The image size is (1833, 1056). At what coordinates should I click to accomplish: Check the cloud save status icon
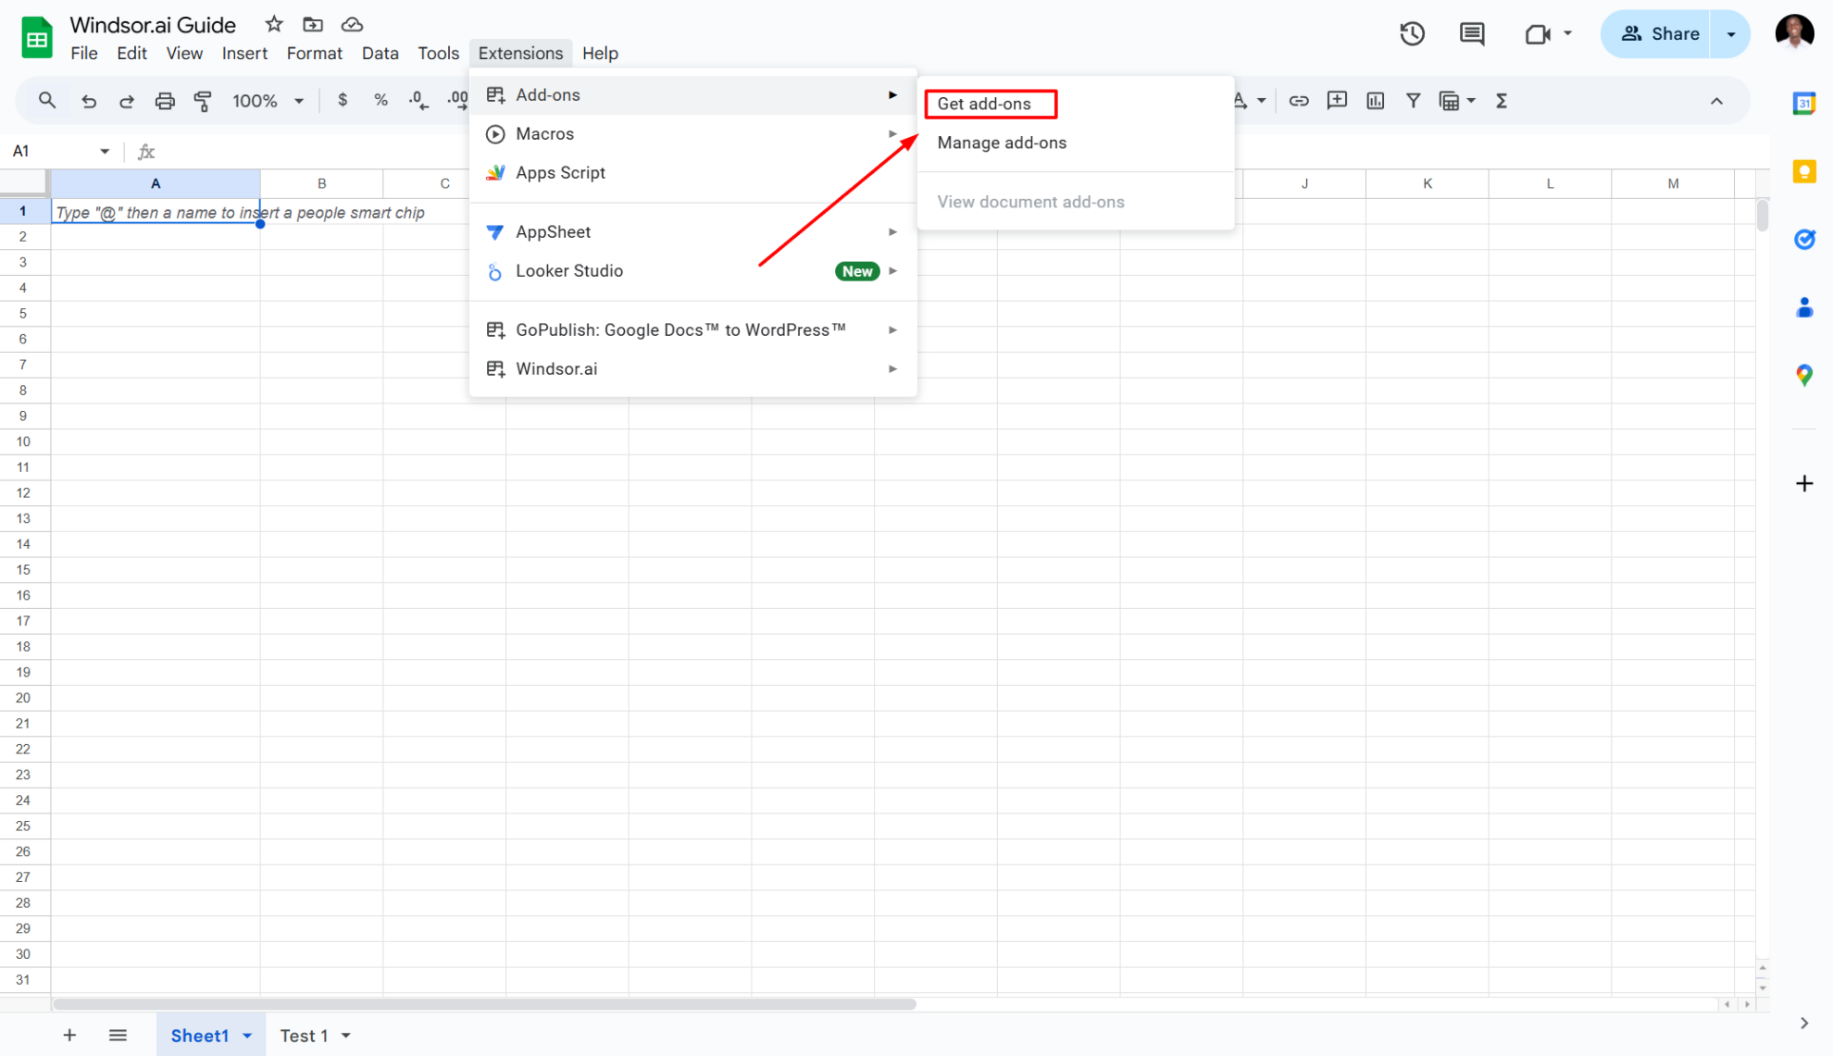(x=352, y=25)
